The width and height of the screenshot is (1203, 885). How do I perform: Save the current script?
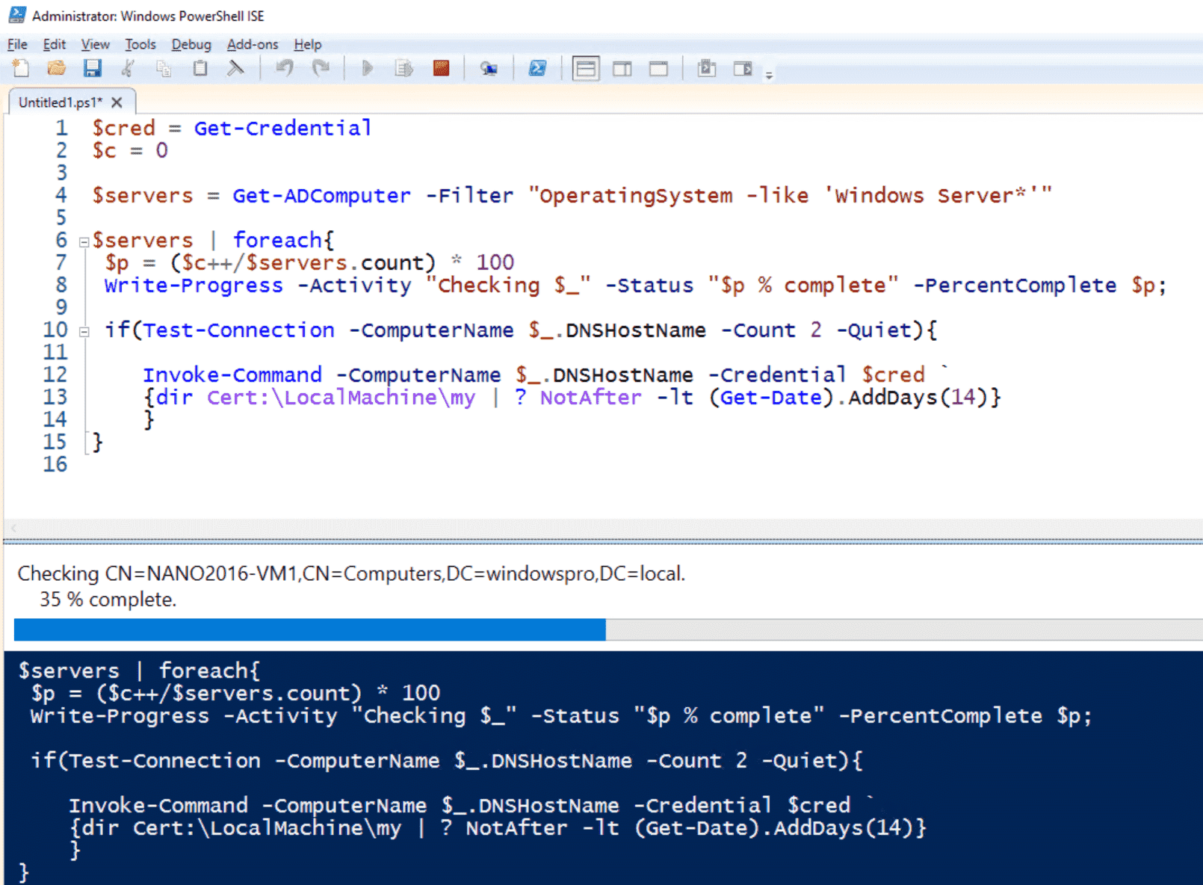[x=92, y=68]
